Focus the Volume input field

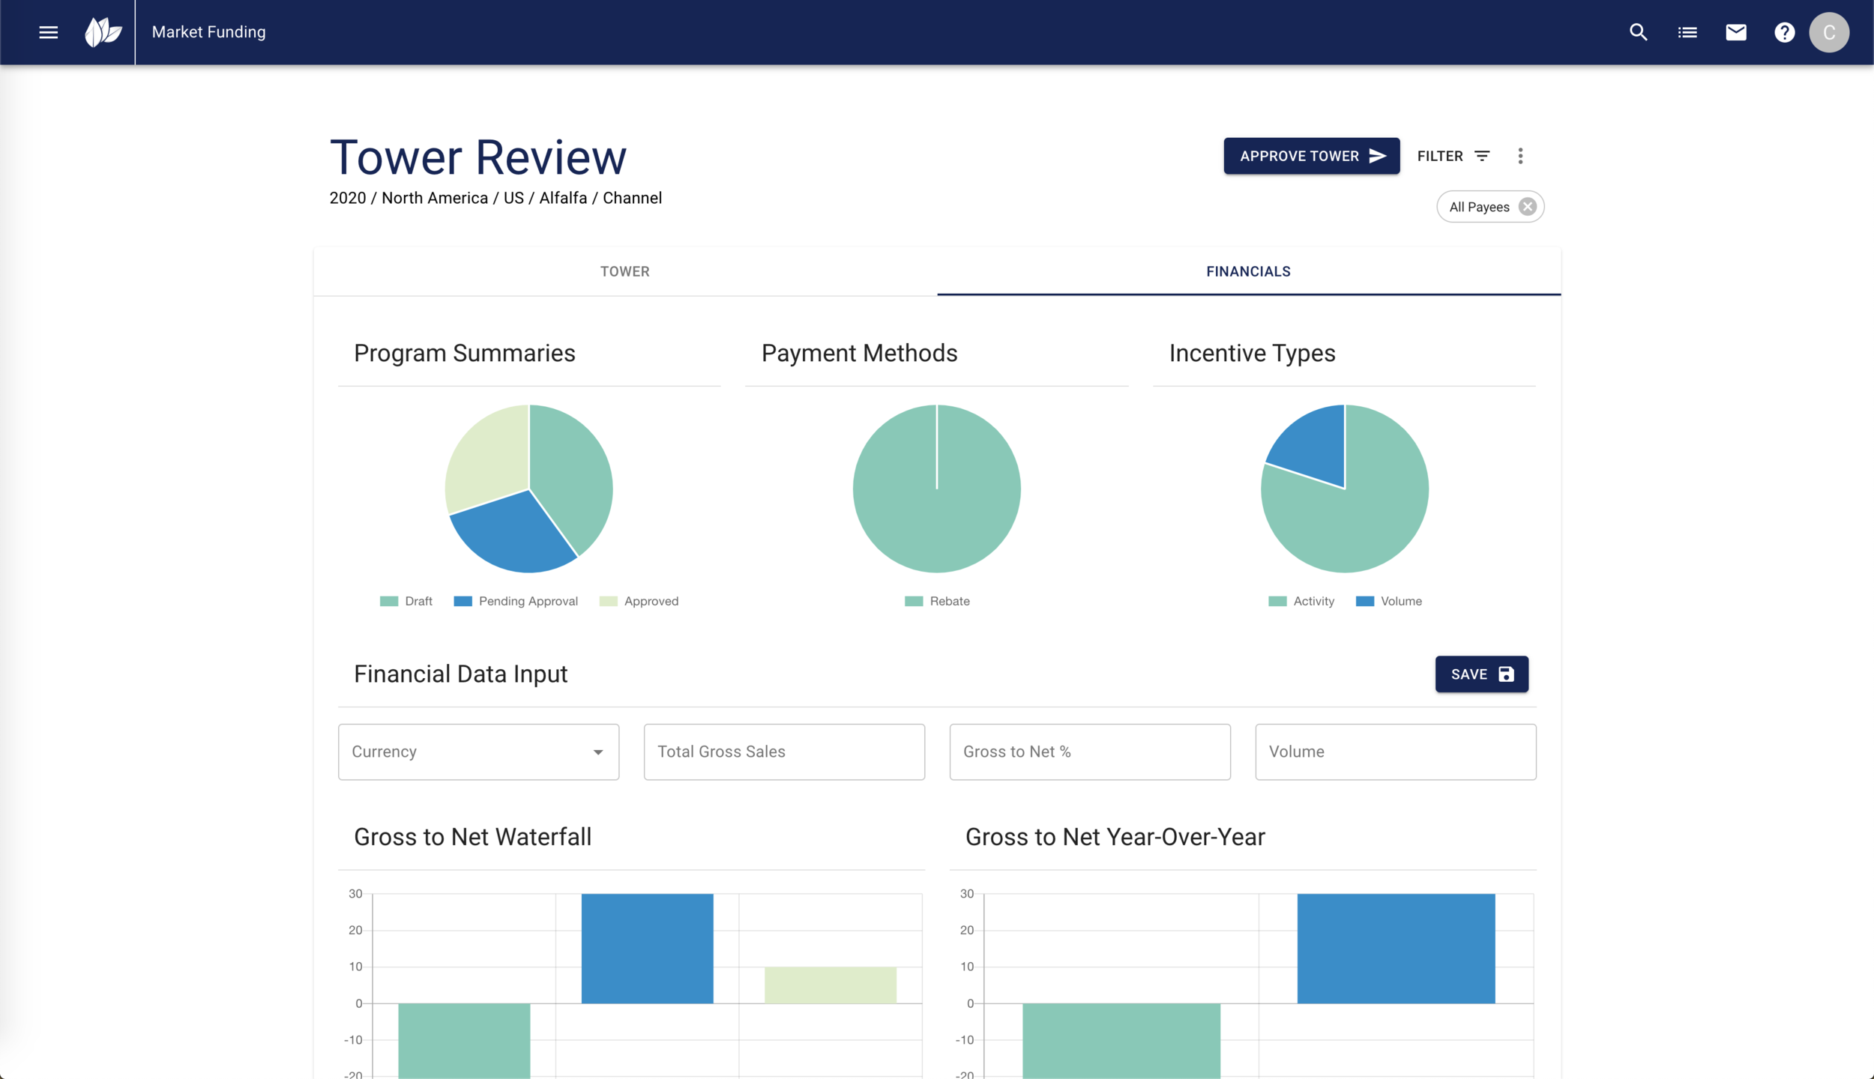tap(1396, 752)
